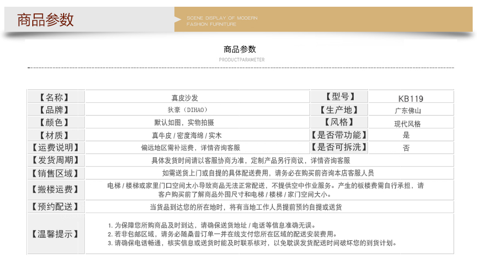This screenshot has width=477, height=263.
Task: Click the 【销售区域】 label cell
Action: point(56,174)
